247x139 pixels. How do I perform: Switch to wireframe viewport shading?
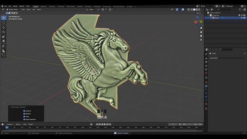(192, 10)
